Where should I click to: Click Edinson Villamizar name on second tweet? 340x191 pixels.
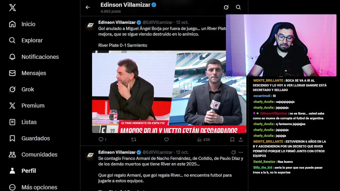pos(117,152)
